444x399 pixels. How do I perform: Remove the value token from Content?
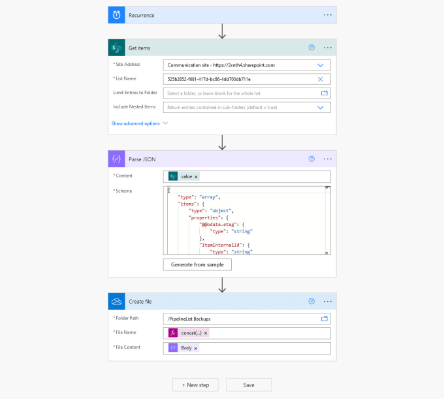pyautogui.click(x=196, y=177)
